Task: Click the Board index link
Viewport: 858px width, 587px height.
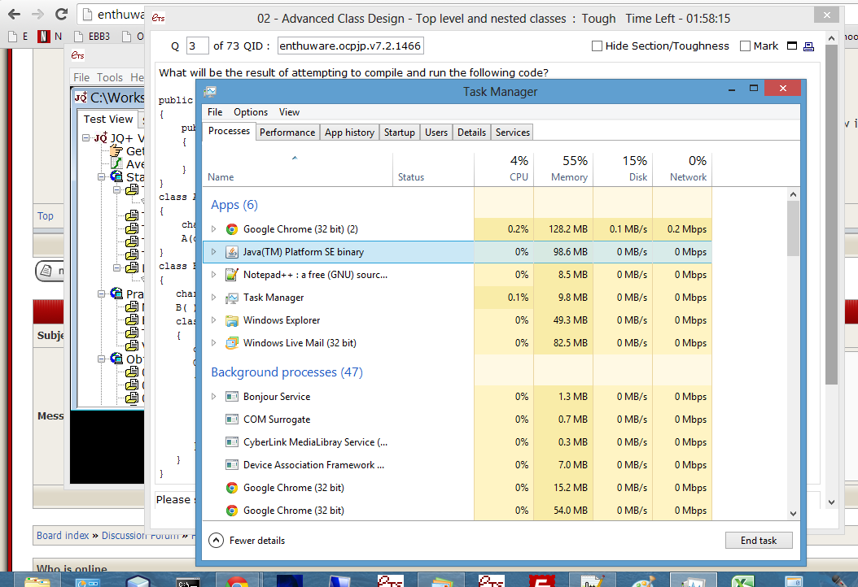Action: [63, 536]
